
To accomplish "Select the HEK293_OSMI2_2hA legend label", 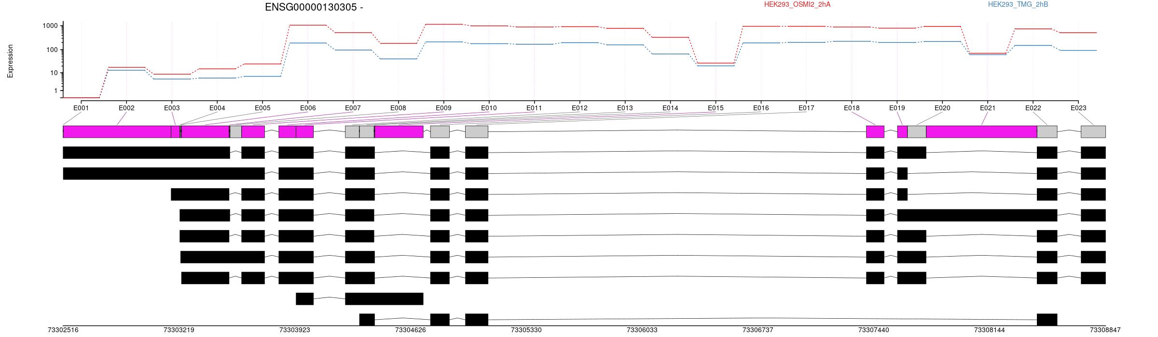I will point(797,4).
